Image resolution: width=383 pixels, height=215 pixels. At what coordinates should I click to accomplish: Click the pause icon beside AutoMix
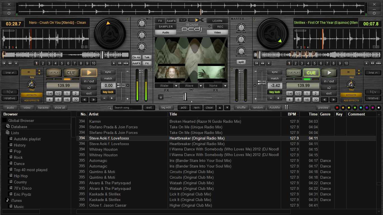(x=286, y=107)
